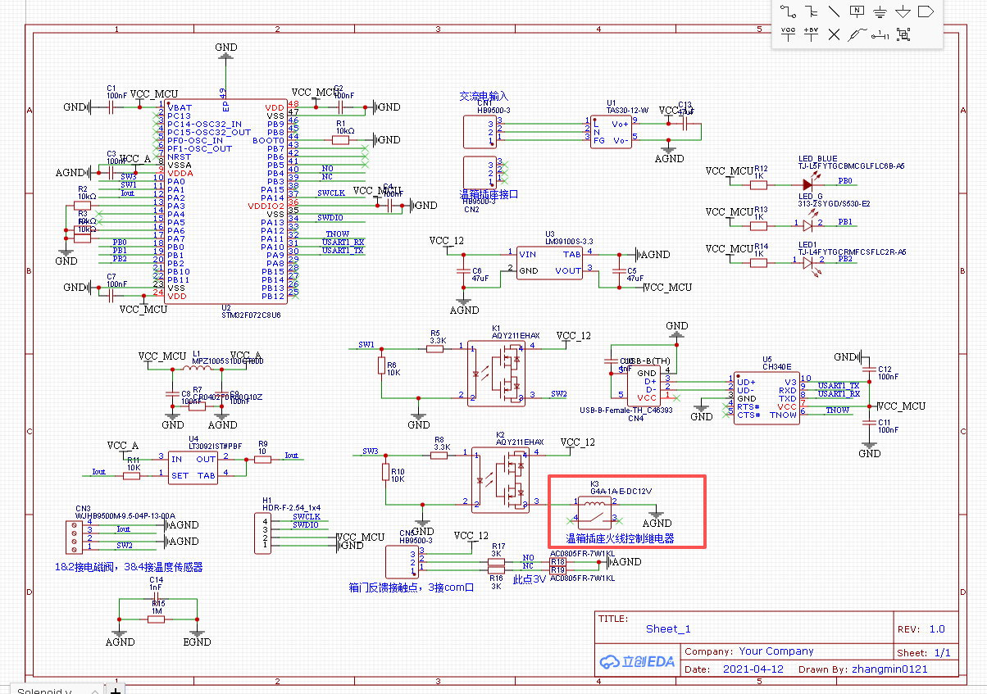
Task: Place a +5V power flag
Action: [x=812, y=34]
